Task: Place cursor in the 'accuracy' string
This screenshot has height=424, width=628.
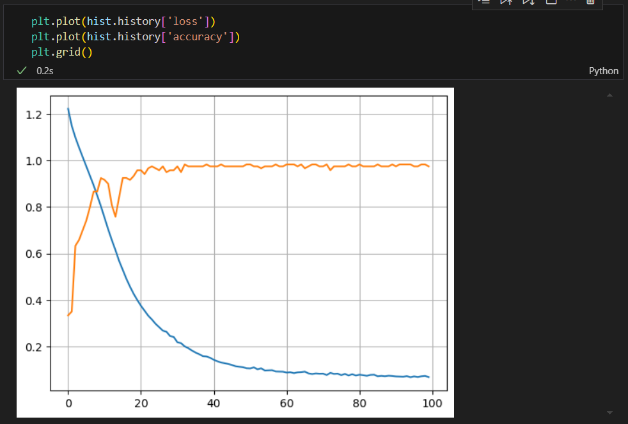Action: pyautogui.click(x=198, y=37)
